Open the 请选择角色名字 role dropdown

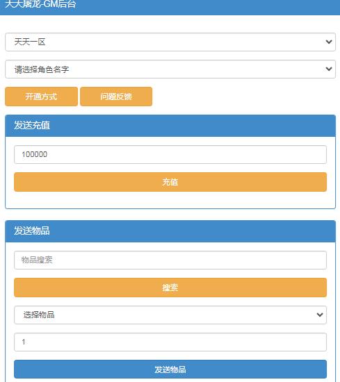pos(170,69)
